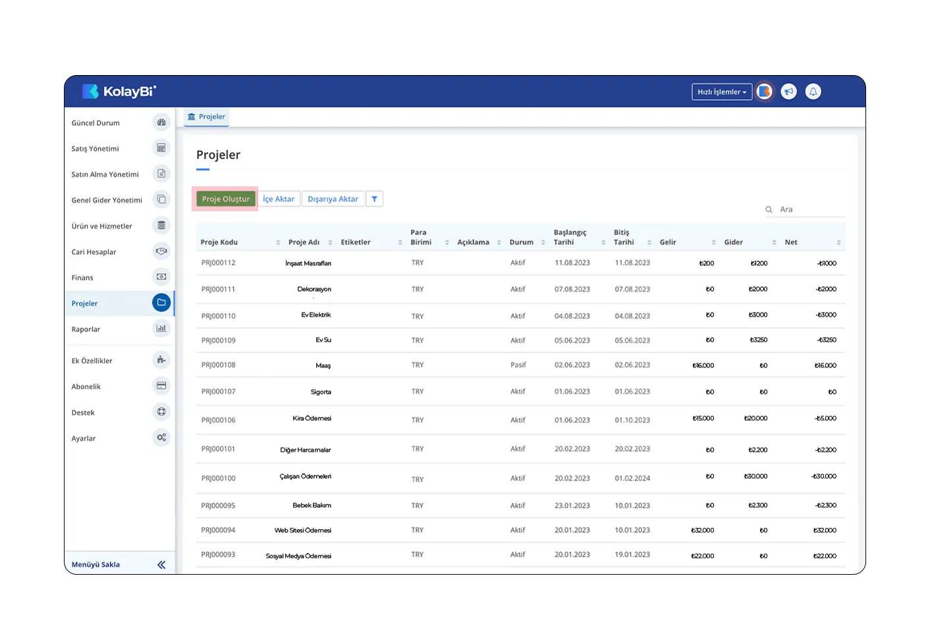This screenshot has height=632, width=930.
Task: Click end date 01.02.2024
Action: (632, 479)
